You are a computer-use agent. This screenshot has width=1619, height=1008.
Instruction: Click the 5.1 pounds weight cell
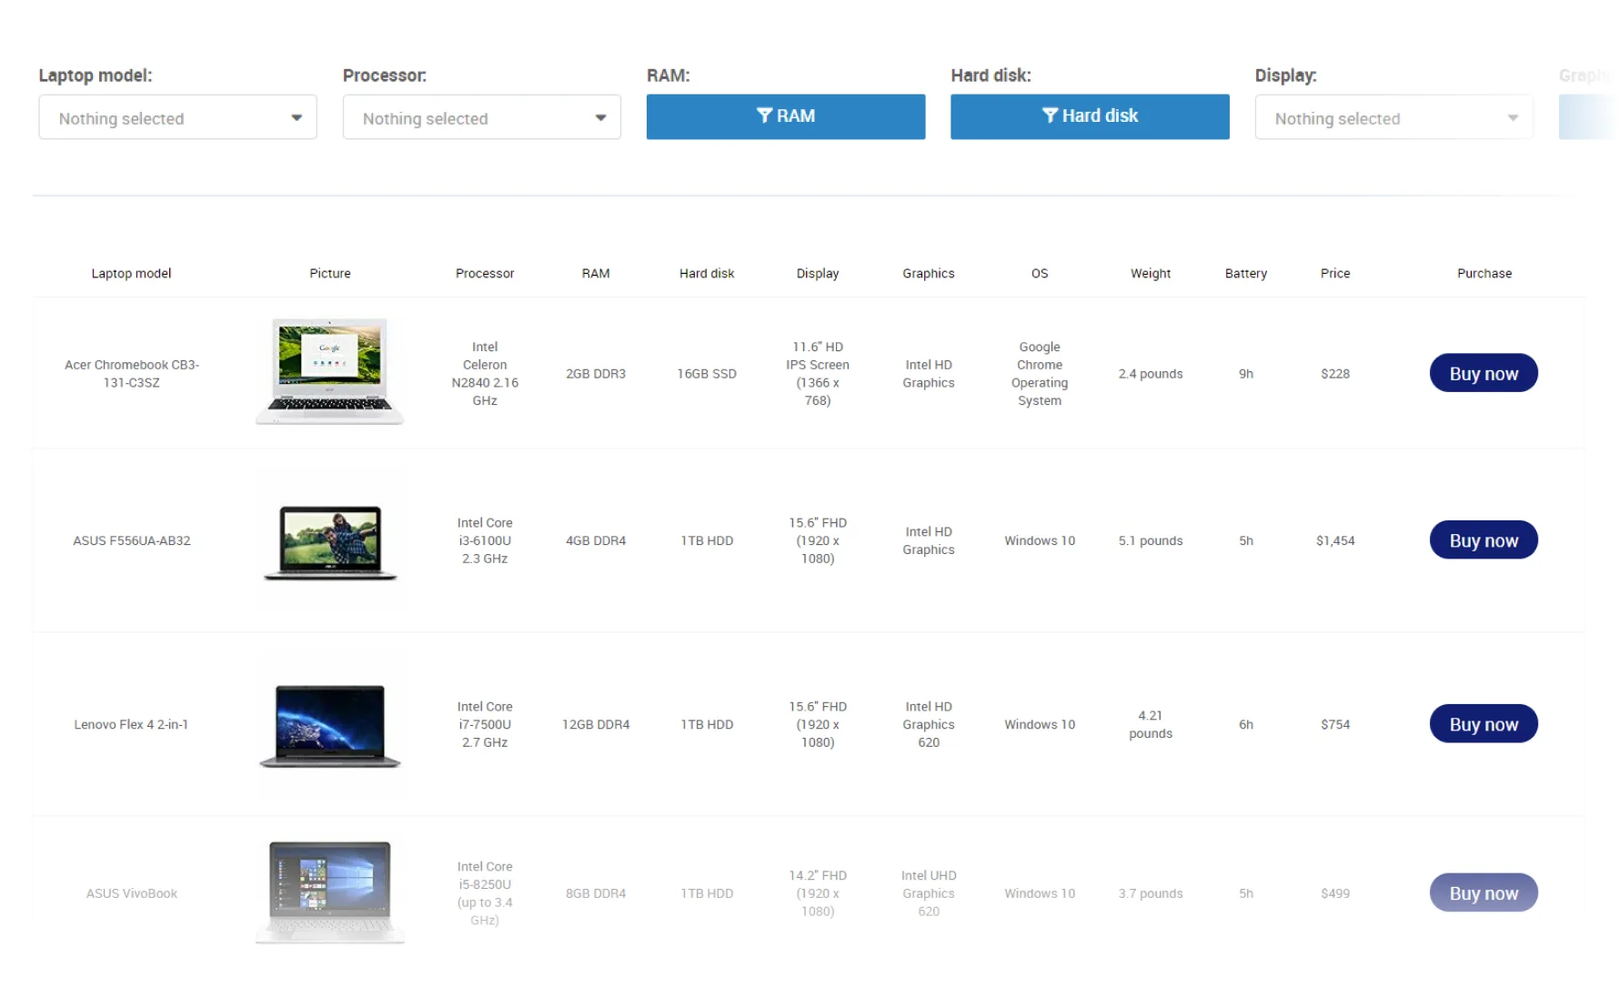[1151, 540]
